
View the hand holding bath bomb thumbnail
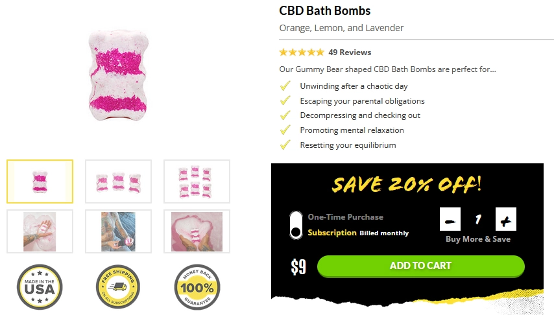pyautogui.click(x=40, y=231)
